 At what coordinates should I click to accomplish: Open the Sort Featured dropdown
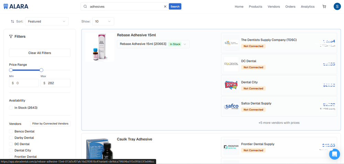pyautogui.click(x=47, y=21)
